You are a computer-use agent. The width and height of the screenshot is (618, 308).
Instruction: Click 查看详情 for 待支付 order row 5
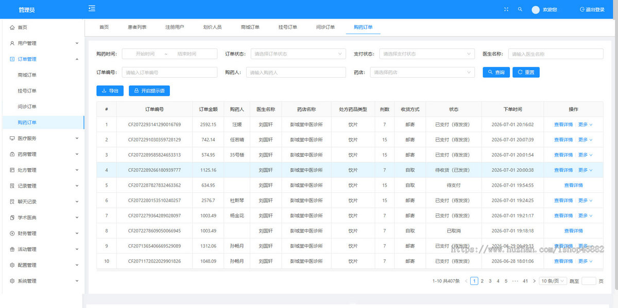coord(573,185)
